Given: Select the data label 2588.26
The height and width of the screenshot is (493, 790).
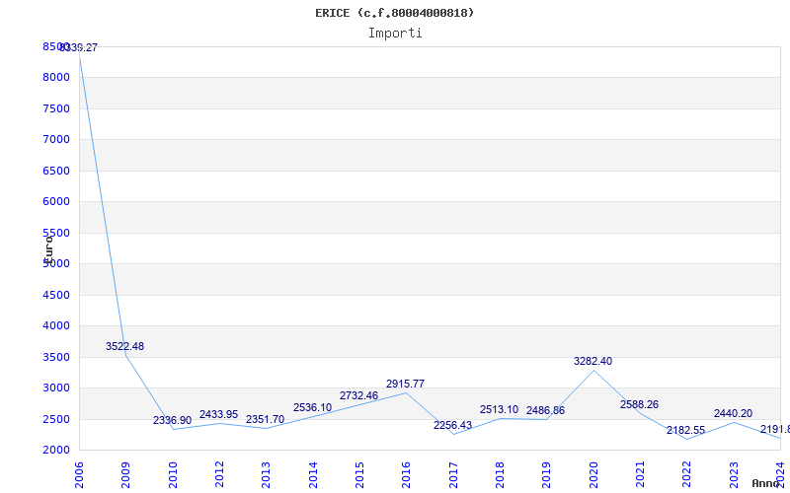Looking at the screenshot, I should pos(639,404).
